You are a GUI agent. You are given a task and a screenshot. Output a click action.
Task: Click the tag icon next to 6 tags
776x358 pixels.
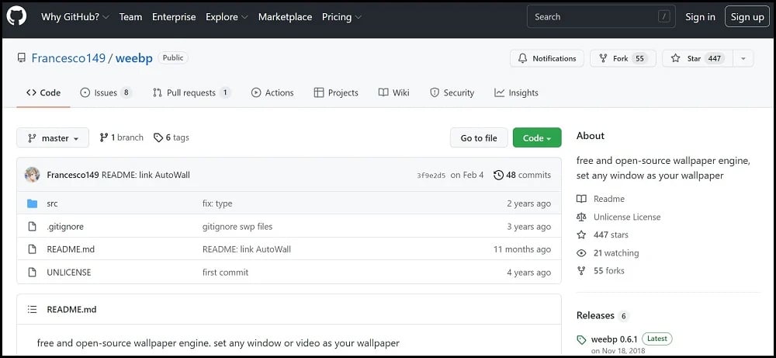tap(158, 137)
